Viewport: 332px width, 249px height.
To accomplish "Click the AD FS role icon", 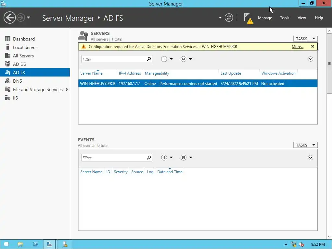I will [8, 72].
